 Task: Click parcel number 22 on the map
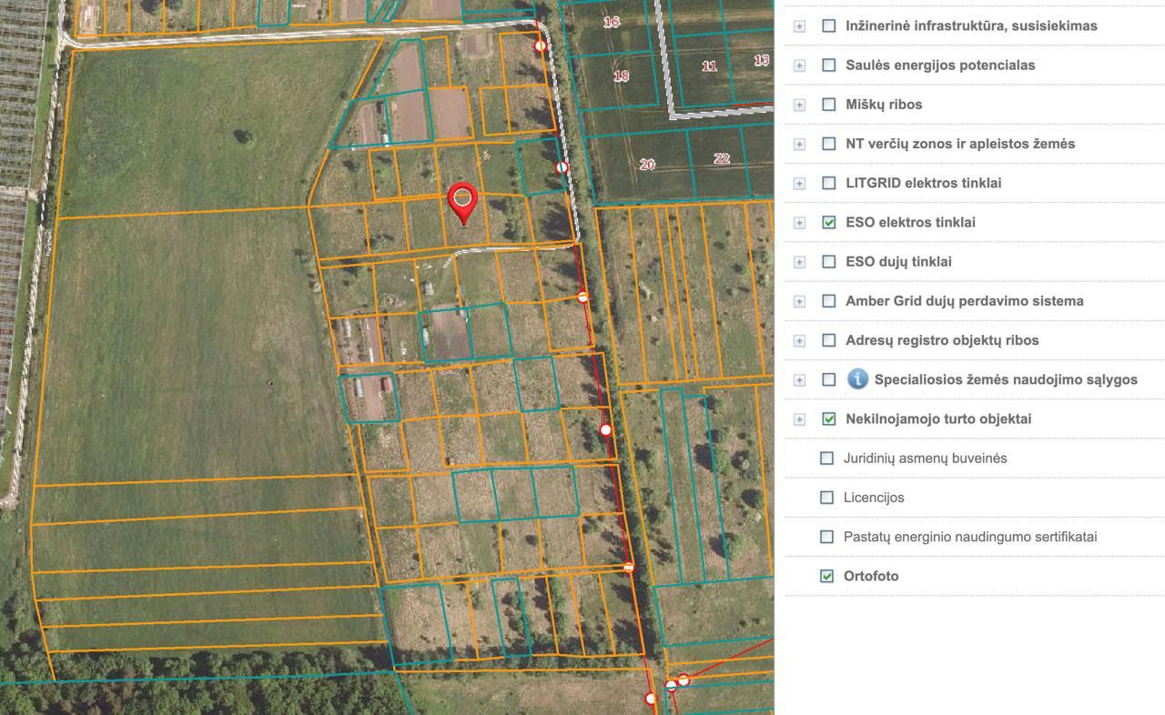coord(722,158)
